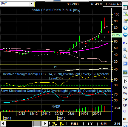Click the F+ button in the bottom bar
Viewport: 128px width, 127px height.
[55, 124]
